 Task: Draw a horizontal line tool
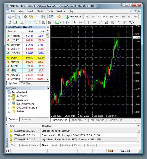[x=94, y=22]
